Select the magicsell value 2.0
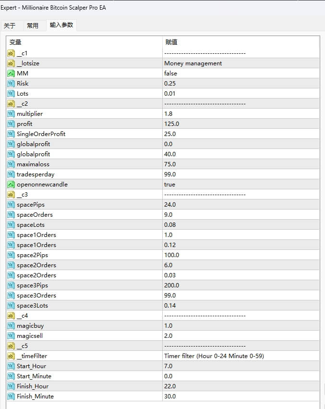325x409 pixels. (x=241, y=335)
